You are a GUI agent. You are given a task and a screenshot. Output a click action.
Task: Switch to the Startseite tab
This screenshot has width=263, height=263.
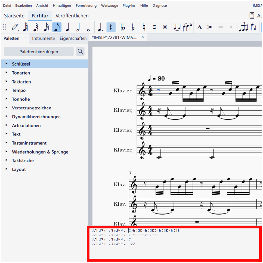14,16
